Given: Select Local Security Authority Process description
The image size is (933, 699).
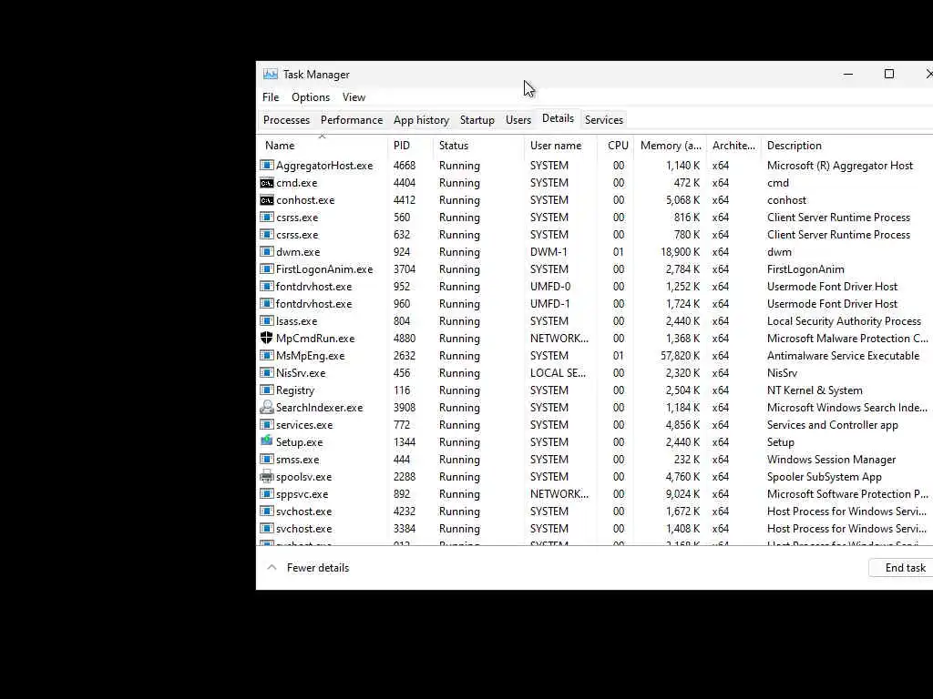Looking at the screenshot, I should 844,321.
